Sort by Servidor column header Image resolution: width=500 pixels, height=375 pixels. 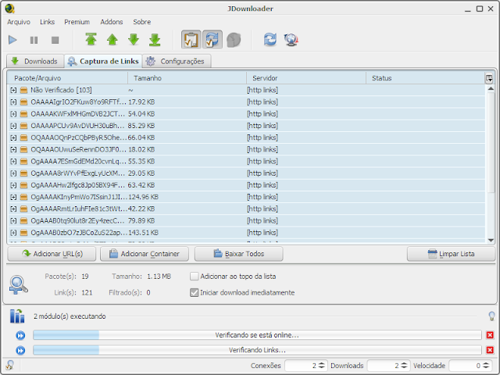(x=306, y=78)
